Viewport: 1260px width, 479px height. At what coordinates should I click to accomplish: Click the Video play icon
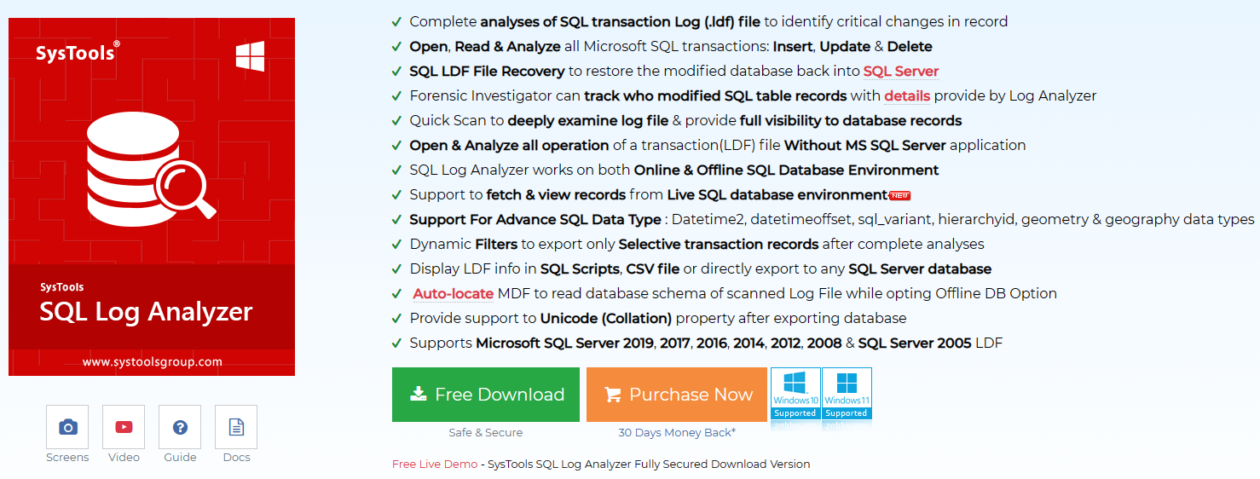124,427
